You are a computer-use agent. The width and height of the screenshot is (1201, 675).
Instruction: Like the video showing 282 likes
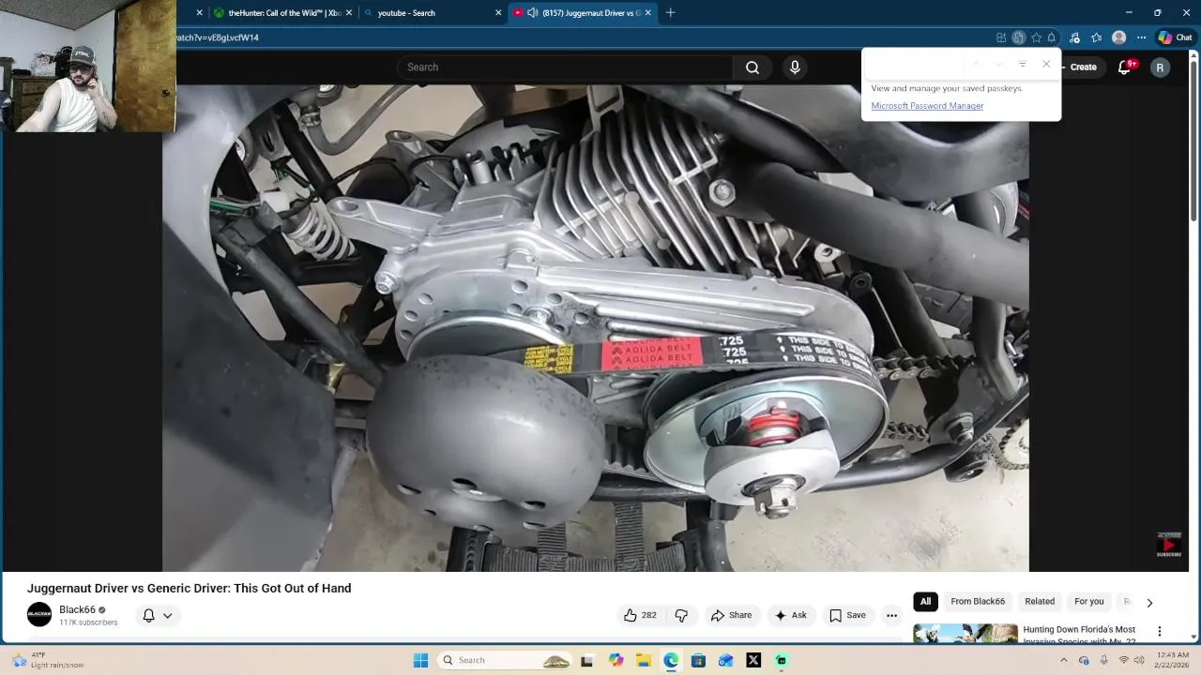click(x=640, y=615)
